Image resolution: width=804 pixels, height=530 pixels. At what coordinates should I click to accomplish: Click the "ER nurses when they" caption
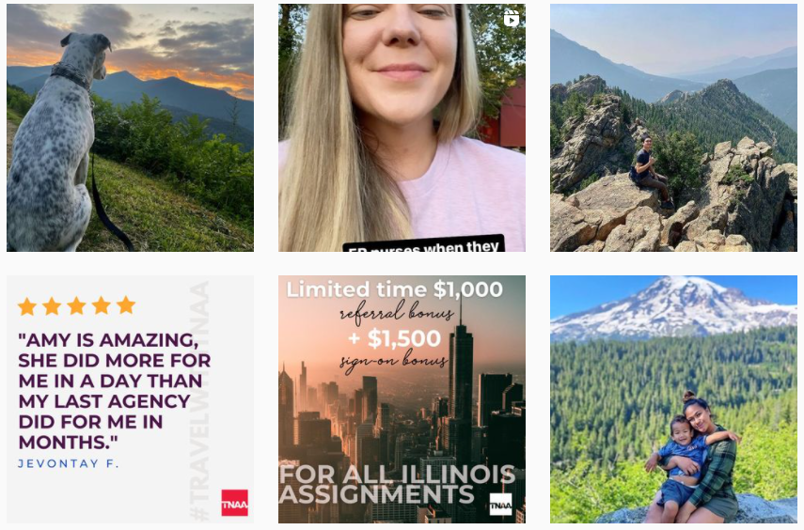click(x=423, y=244)
